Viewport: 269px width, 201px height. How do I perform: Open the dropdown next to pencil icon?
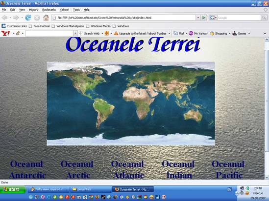[x=23, y=33]
